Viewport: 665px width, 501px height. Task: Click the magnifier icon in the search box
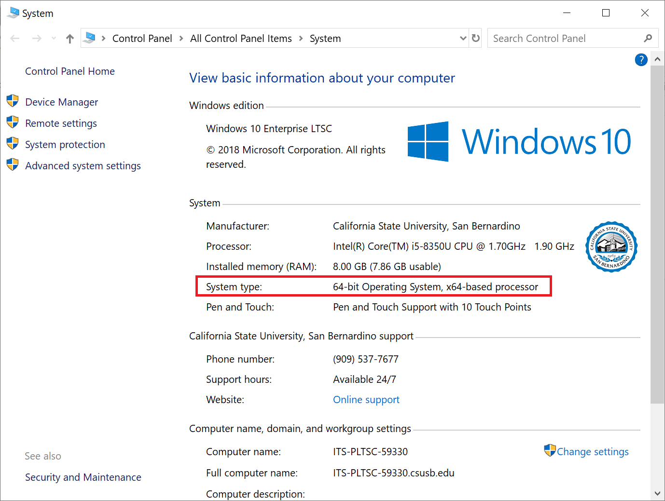coord(648,38)
